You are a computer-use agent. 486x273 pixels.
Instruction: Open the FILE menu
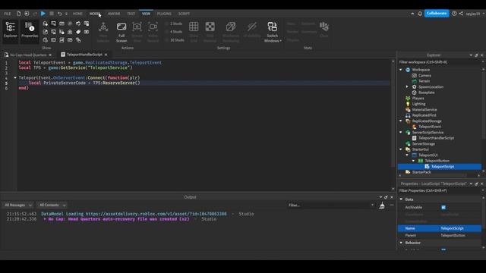[7, 14]
